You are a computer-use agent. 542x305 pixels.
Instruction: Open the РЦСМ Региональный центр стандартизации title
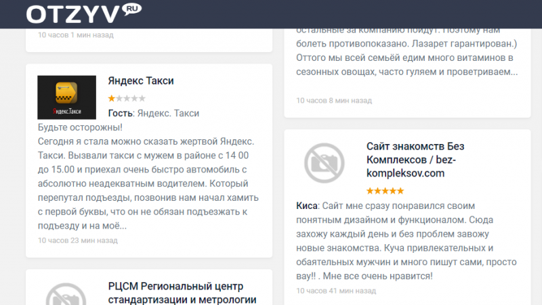pos(182,293)
